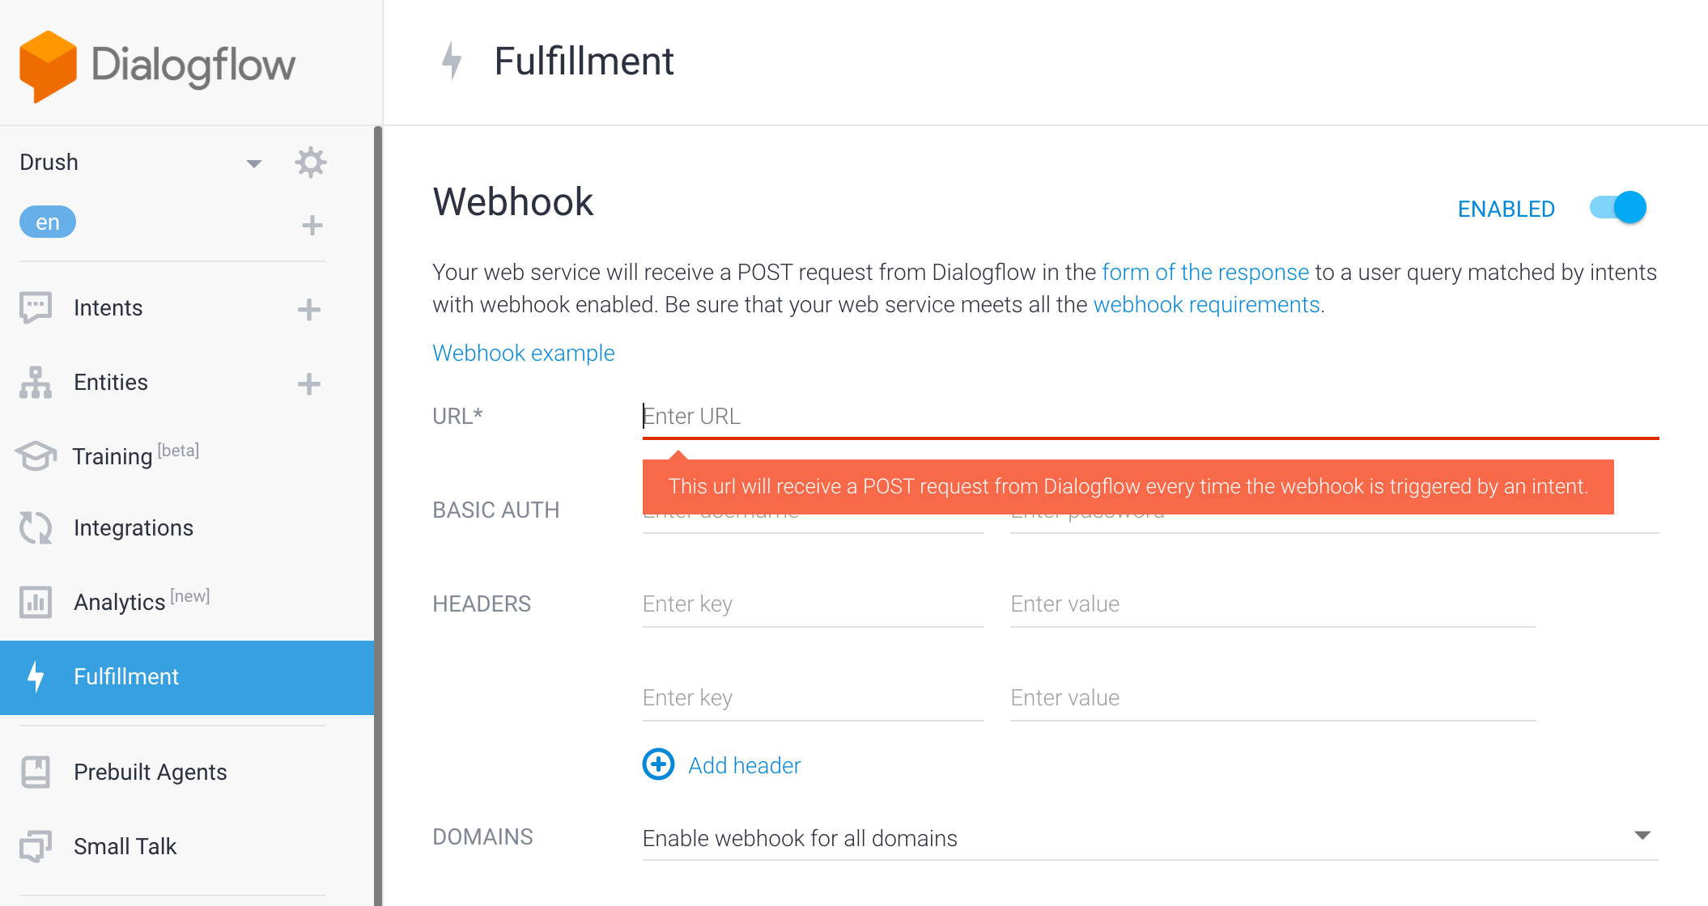
Task: Open Prebuilt Agents
Action: point(150,772)
